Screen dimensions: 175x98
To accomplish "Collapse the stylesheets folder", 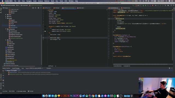I will 6,29.
